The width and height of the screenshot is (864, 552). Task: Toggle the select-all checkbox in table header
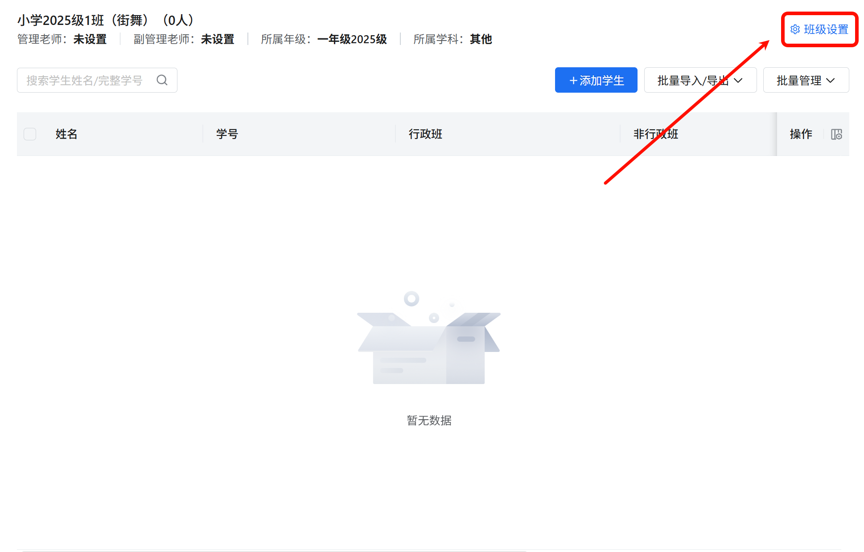point(30,134)
